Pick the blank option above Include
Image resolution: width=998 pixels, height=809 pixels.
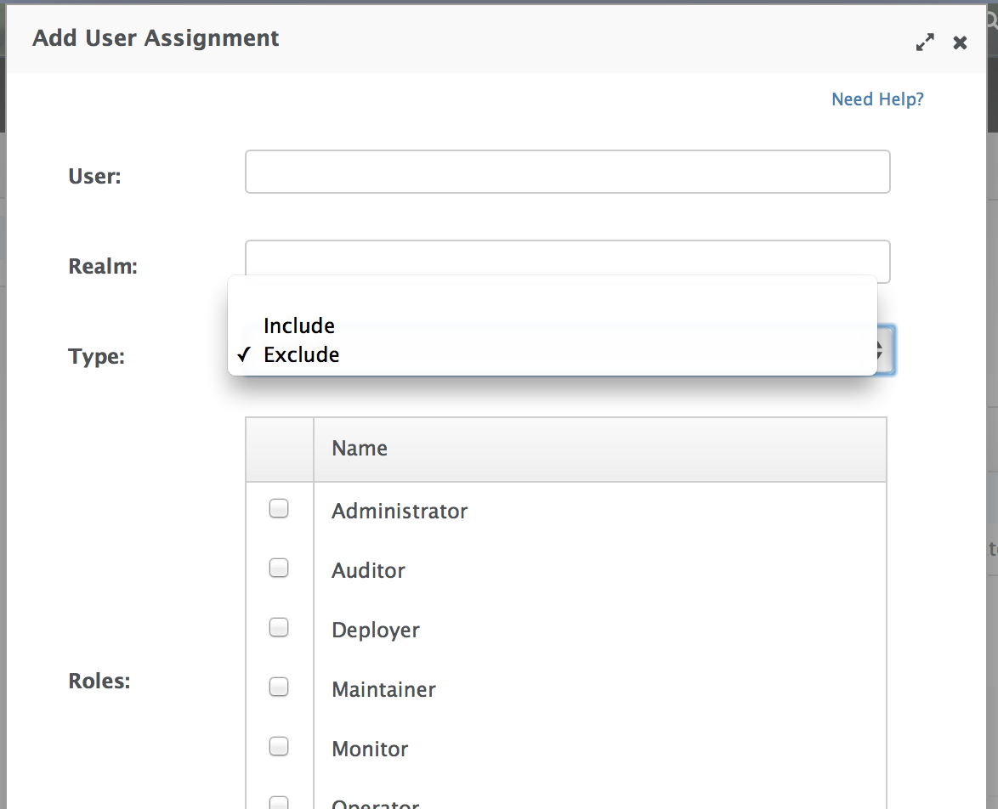coord(553,297)
